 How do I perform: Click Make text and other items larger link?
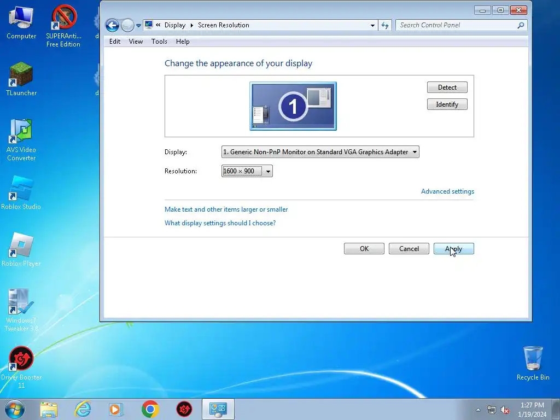pyautogui.click(x=226, y=209)
